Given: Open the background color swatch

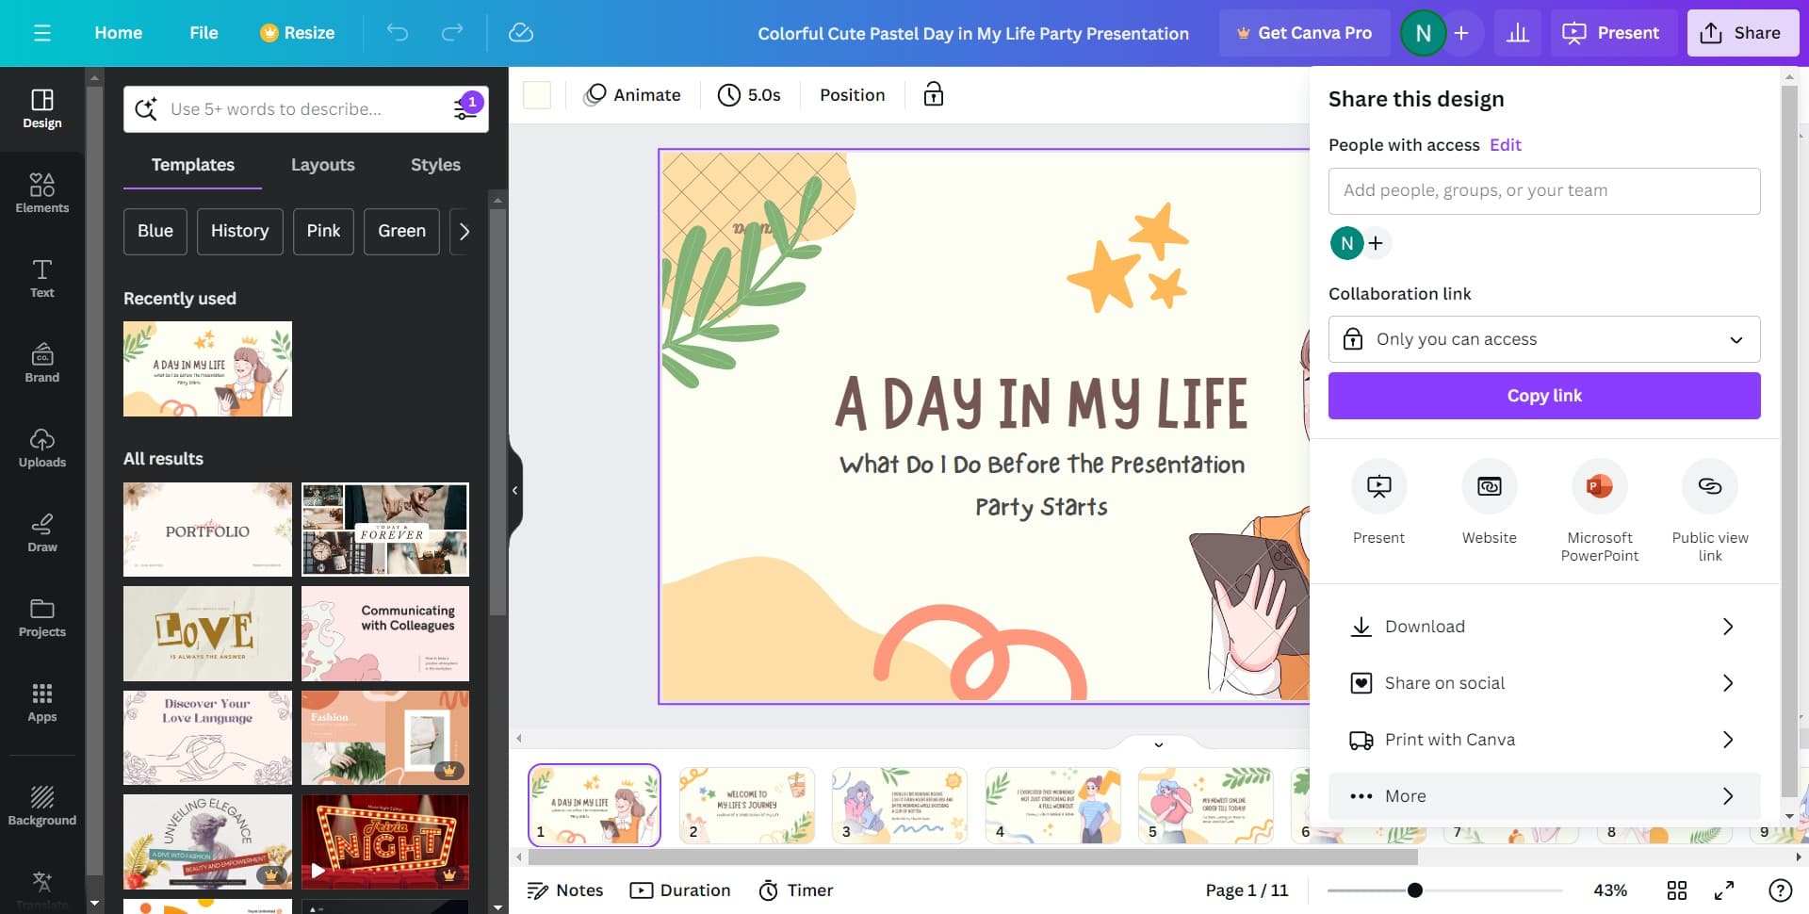Looking at the screenshot, I should 537,95.
